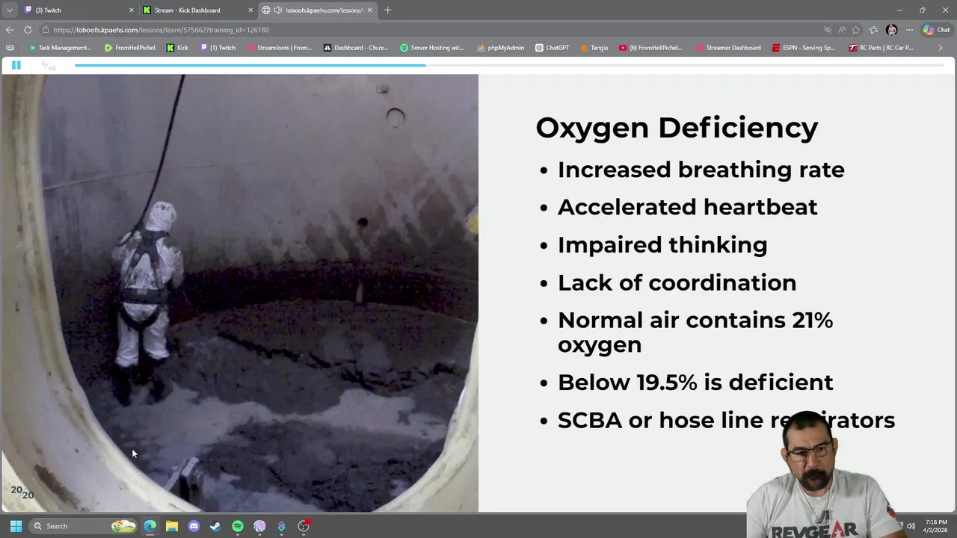The width and height of the screenshot is (957, 538).
Task: Open Server Hosting bookmark
Action: click(432, 48)
